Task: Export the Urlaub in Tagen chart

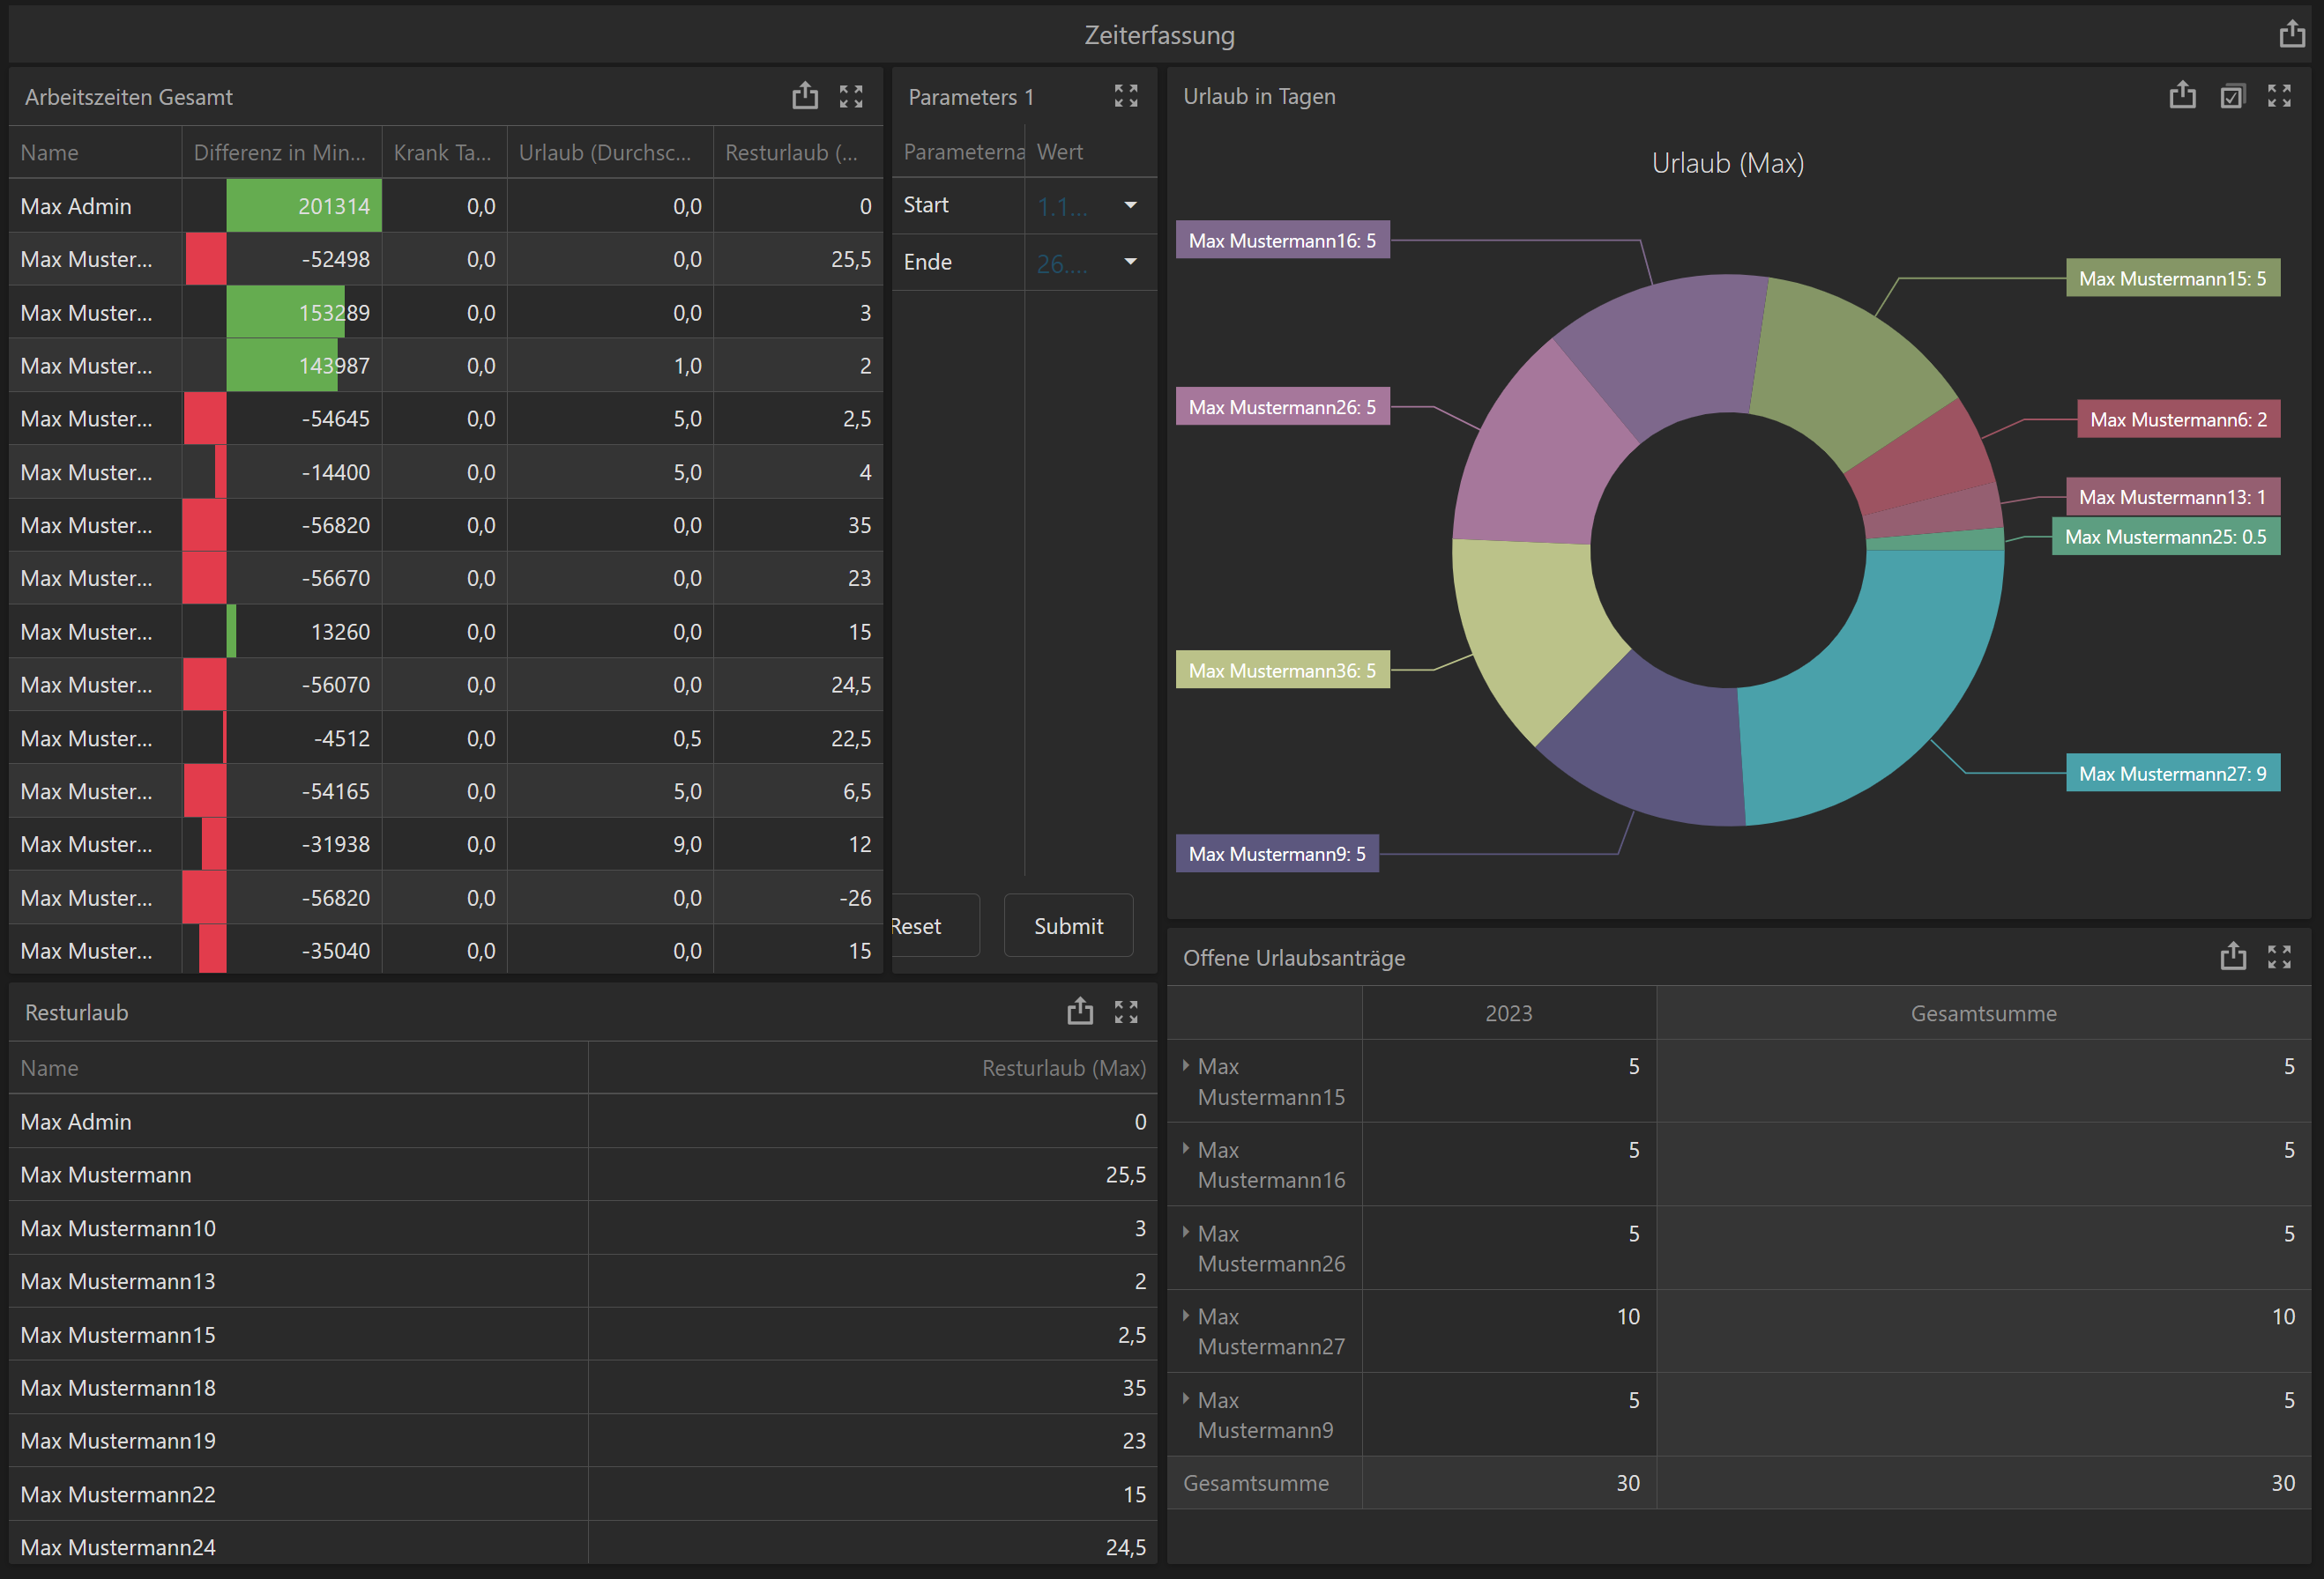Action: (x=2183, y=96)
